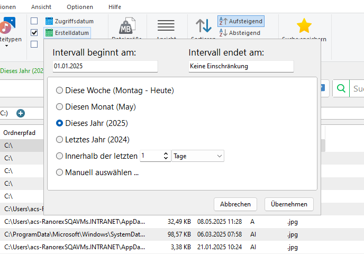The image size is (364, 254).
Task: Open the Ansicht lines icon
Action: point(166,25)
